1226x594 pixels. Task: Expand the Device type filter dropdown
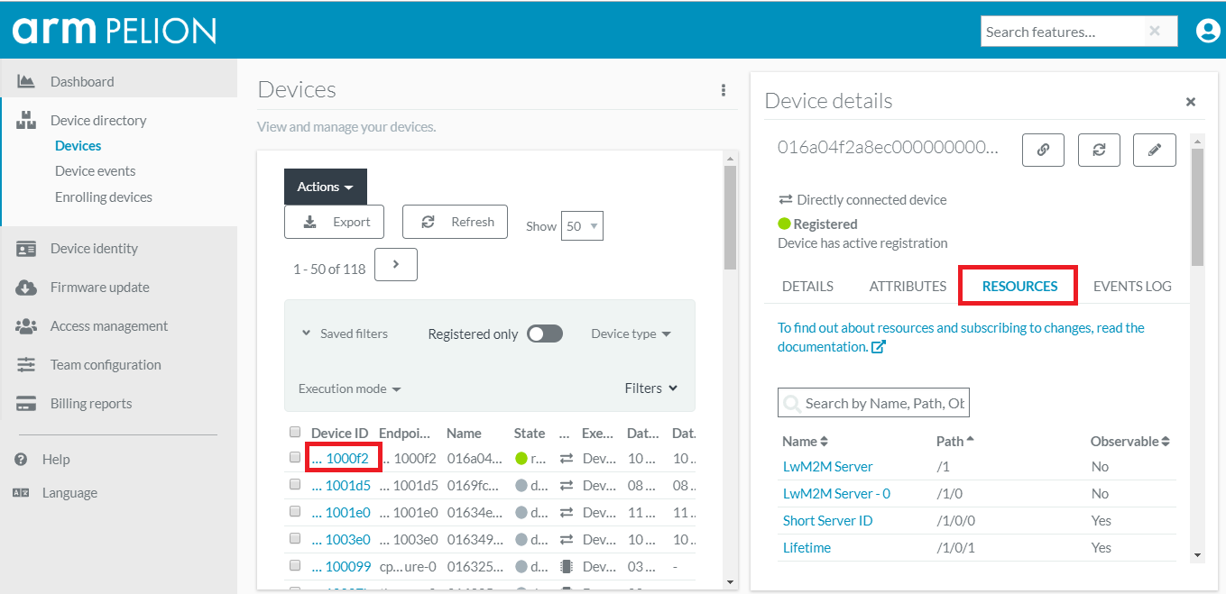coord(631,334)
